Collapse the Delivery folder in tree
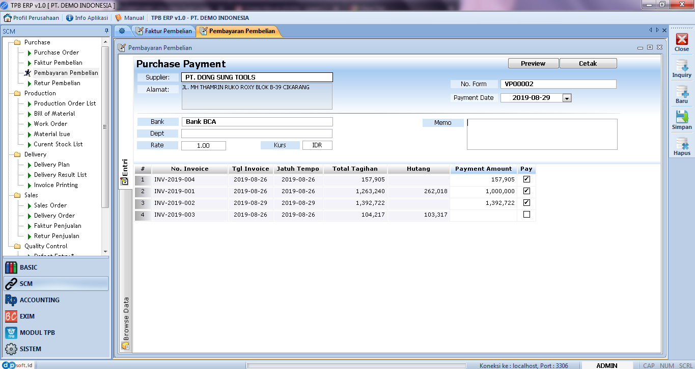This screenshot has width=695, height=369. point(17,154)
